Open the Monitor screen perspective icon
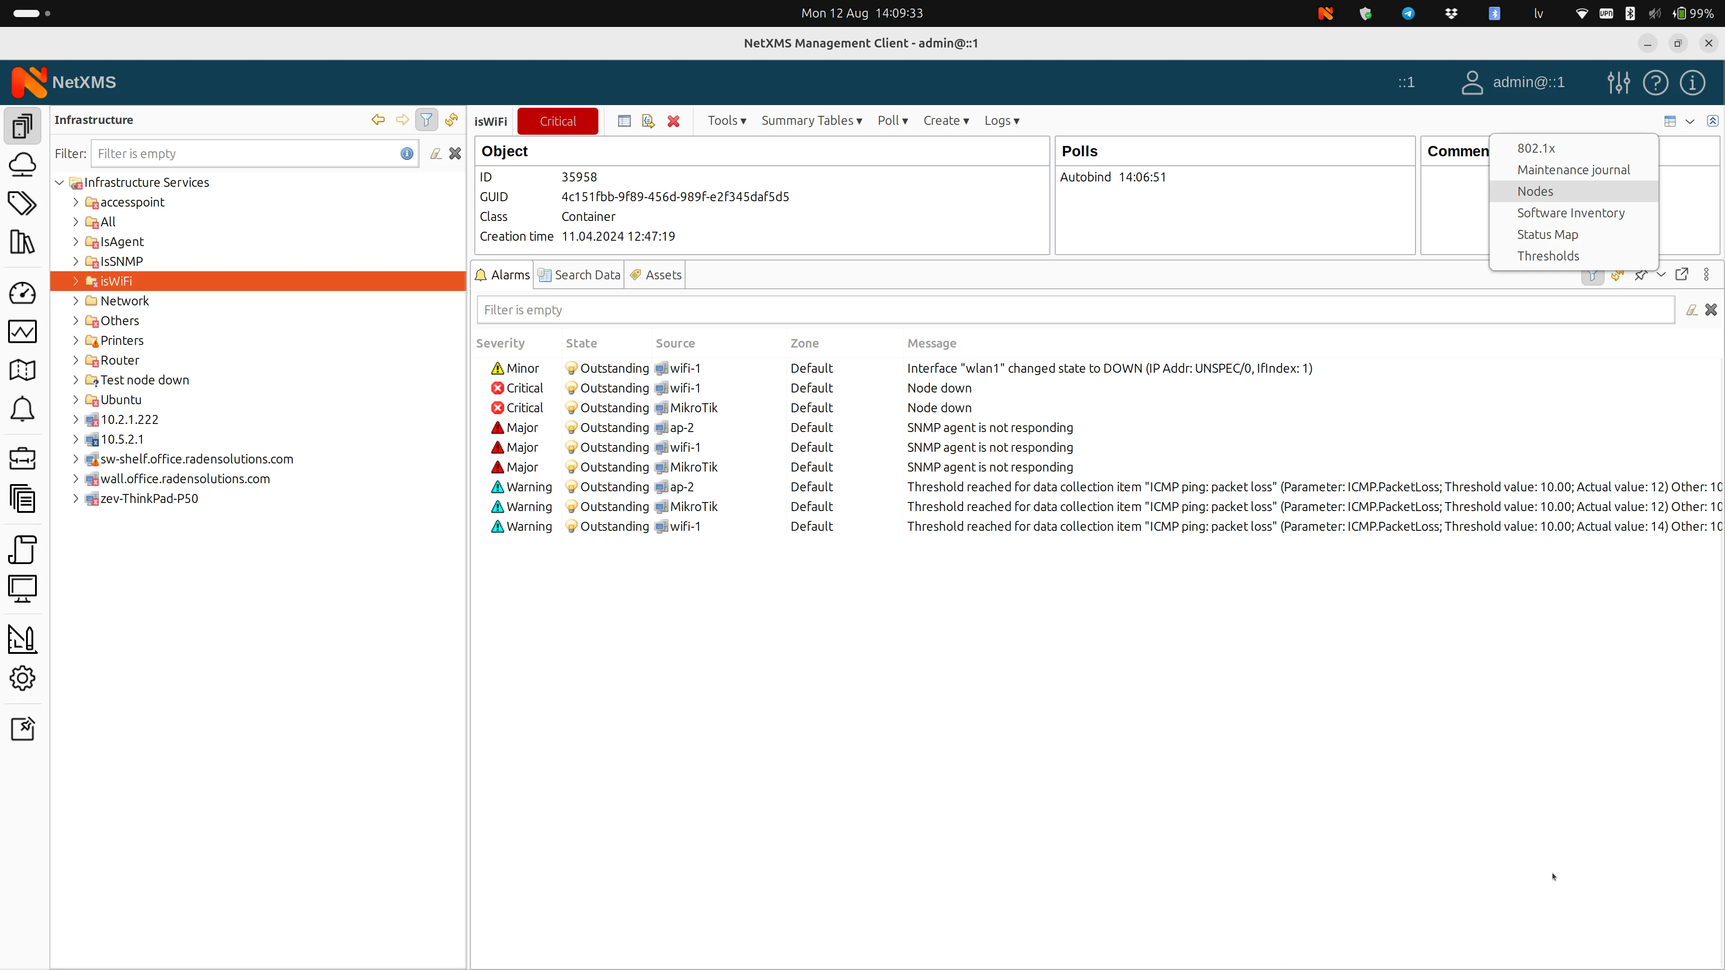Image resolution: width=1725 pixels, height=970 pixels. coord(23,588)
